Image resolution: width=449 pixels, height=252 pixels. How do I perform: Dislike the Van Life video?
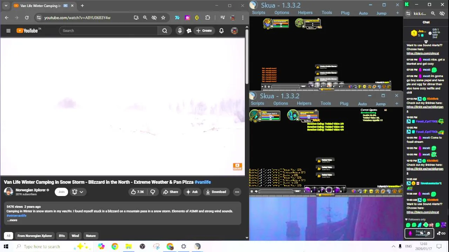point(153,192)
